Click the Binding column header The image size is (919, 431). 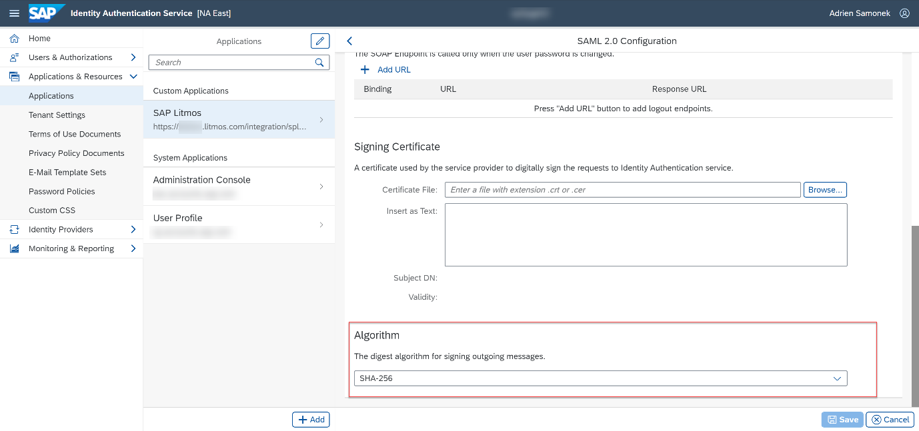point(377,89)
